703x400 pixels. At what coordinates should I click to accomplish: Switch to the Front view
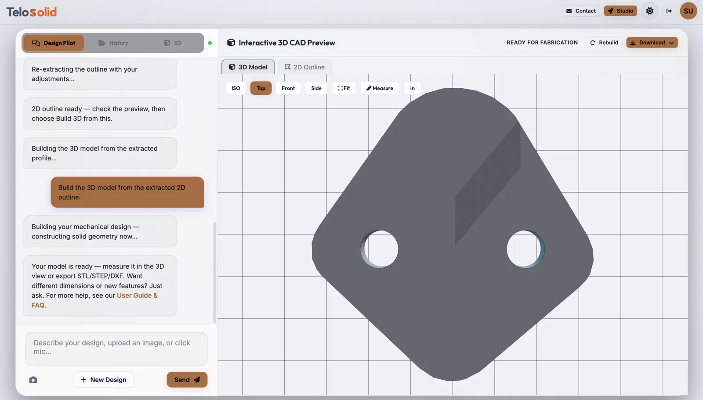click(288, 88)
